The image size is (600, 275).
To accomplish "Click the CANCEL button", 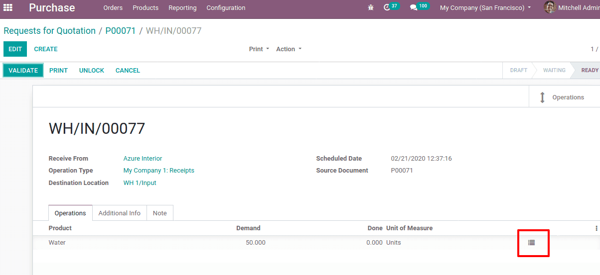I will coord(128,71).
